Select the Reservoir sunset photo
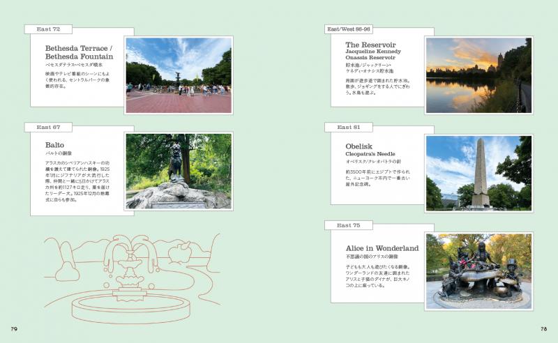 [x=479, y=75]
